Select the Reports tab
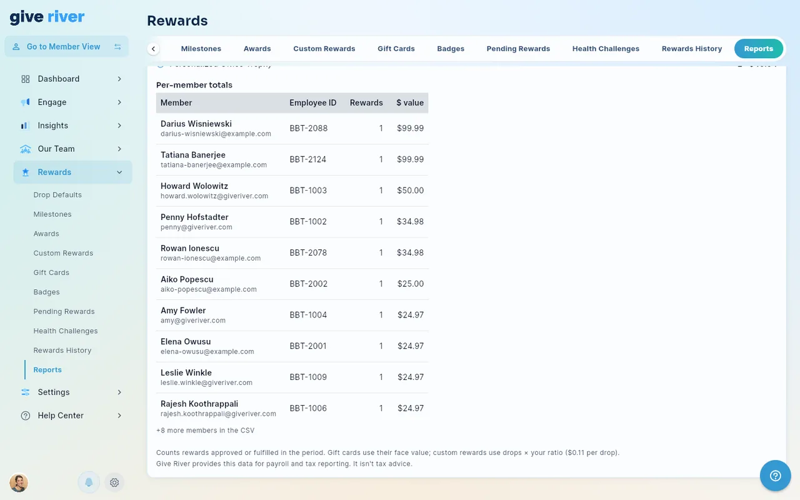 click(759, 49)
